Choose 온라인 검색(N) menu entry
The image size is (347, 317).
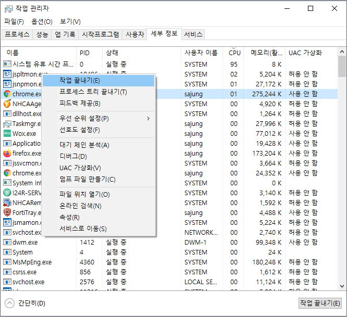tap(98, 206)
